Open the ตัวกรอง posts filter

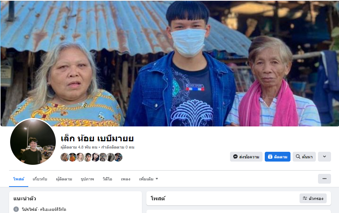click(313, 198)
